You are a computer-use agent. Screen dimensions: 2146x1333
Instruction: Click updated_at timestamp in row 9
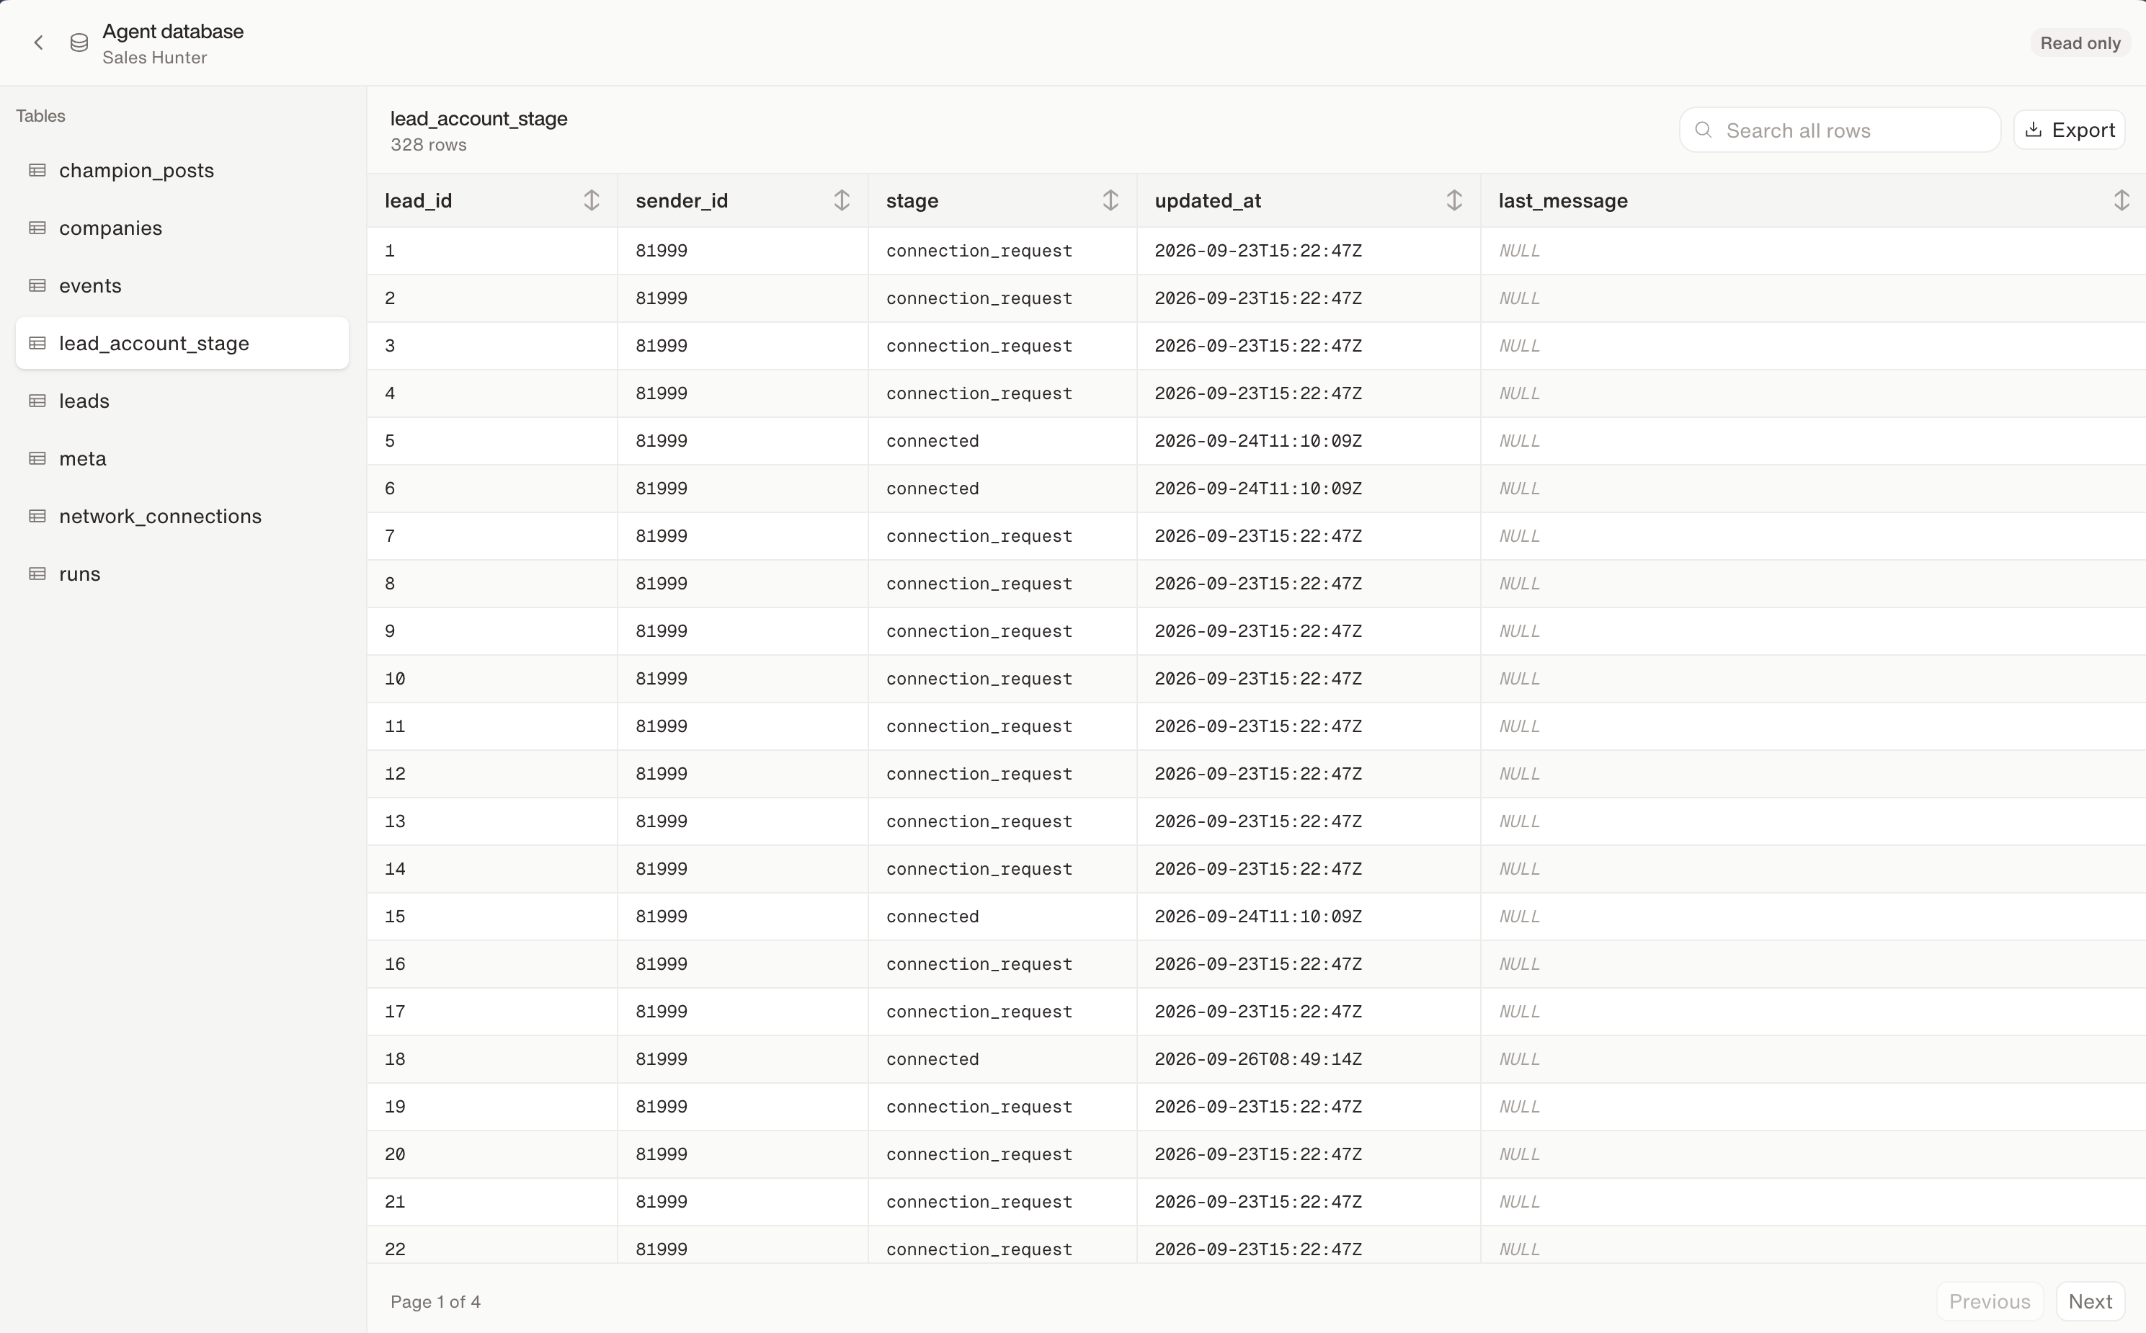1258,631
